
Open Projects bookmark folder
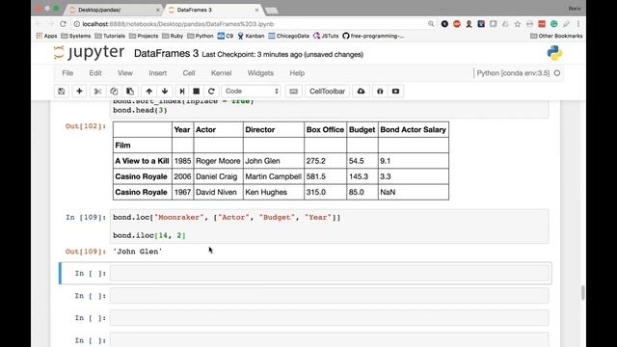pos(144,36)
